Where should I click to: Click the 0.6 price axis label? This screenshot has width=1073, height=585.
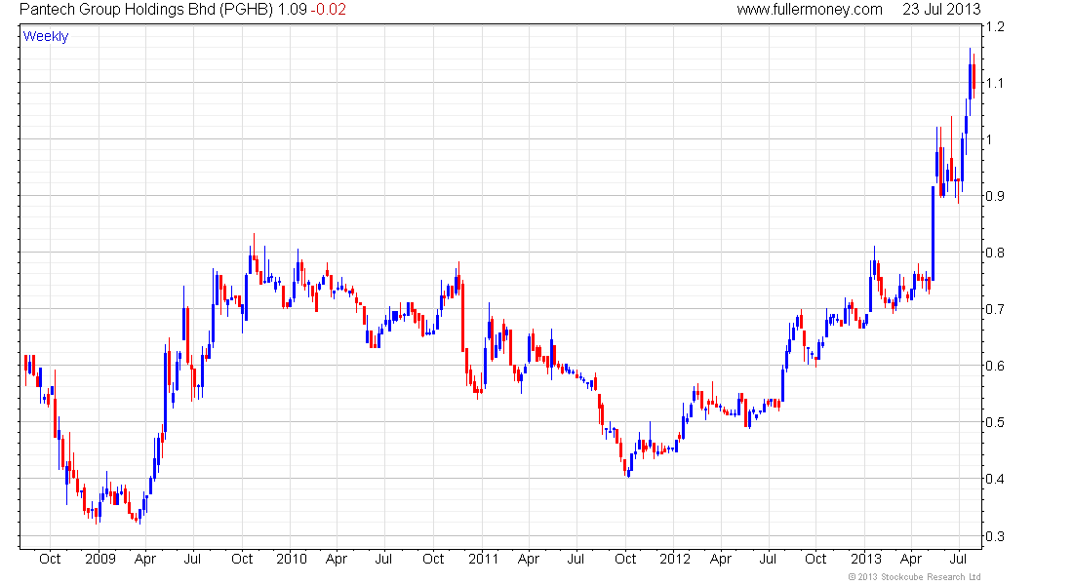tap(995, 366)
